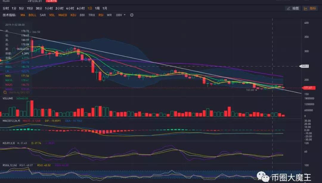Select the 分时 time-sharing view
The width and height of the screenshot is (322, 183).
click(x=6, y=8)
